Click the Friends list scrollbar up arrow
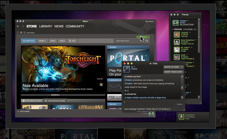The width and height of the screenshot is (227, 139). pos(199,20)
